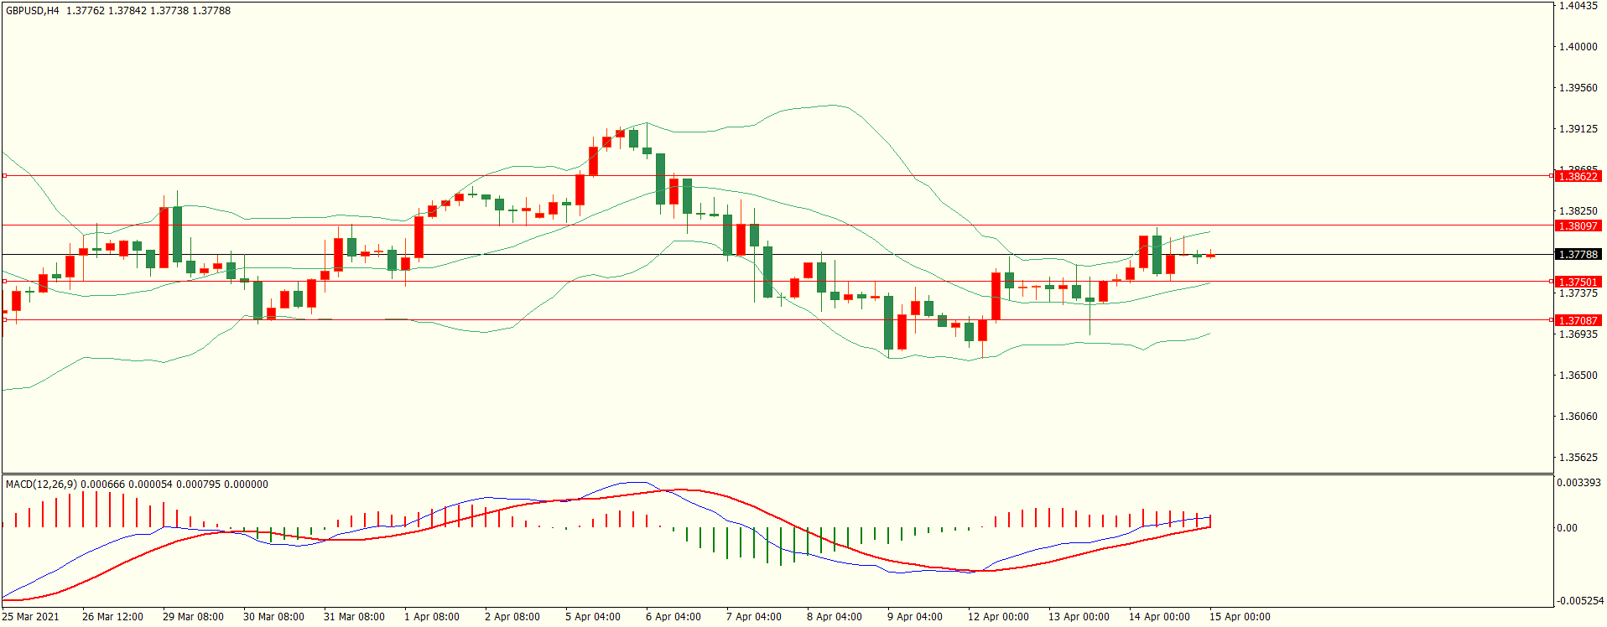Click the MACD(12,26,9) indicator label

point(41,484)
